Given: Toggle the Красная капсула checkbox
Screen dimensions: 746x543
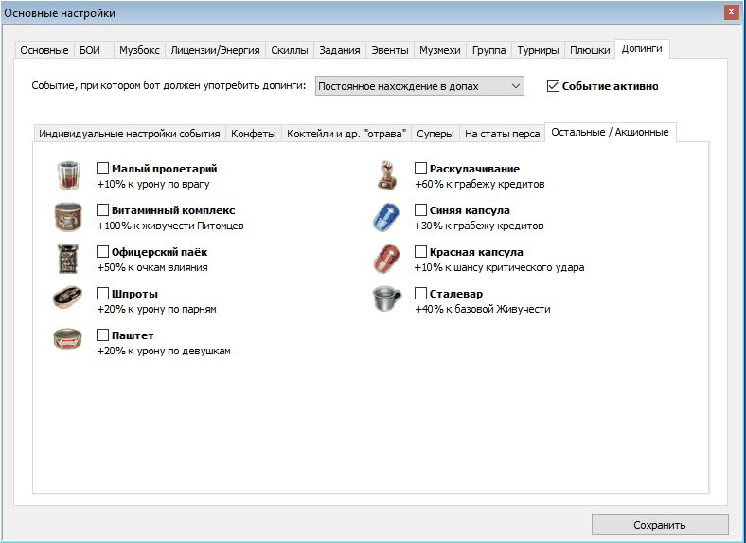Looking at the screenshot, I should (420, 251).
